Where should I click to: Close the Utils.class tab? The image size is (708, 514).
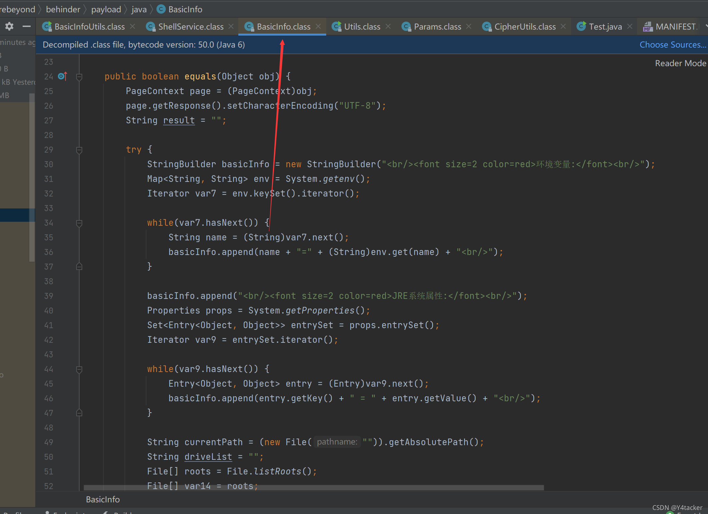tap(388, 26)
